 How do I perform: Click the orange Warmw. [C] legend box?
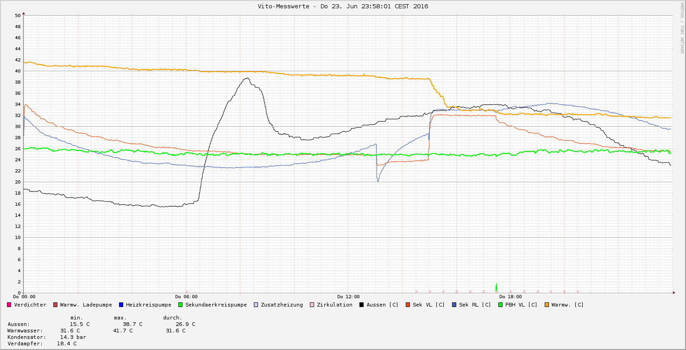[x=547, y=305]
